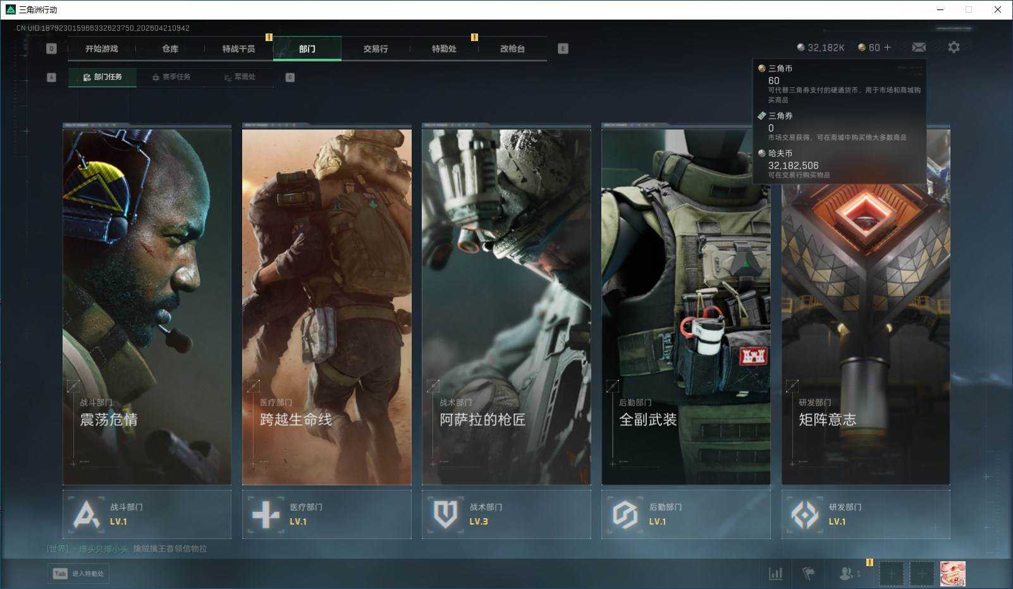Image resolution: width=1013 pixels, height=589 pixels.
Task: Click the 32,182K 哈夫币 balance
Action: pos(821,47)
